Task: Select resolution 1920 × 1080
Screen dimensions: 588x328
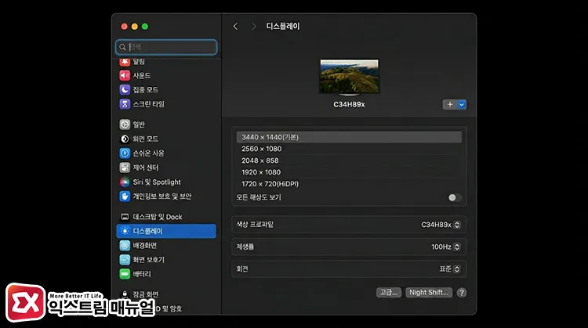Action: coord(349,172)
